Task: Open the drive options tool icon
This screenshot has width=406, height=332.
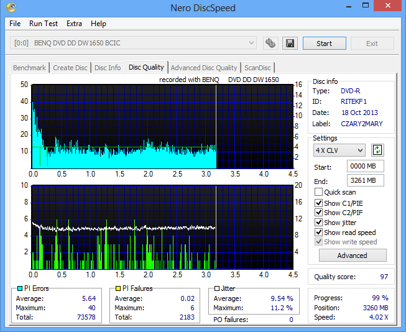Action: pyautogui.click(x=270, y=44)
